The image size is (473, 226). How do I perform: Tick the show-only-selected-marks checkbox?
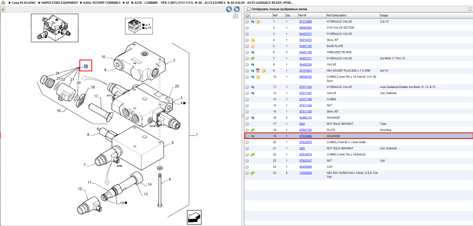(x=248, y=9)
